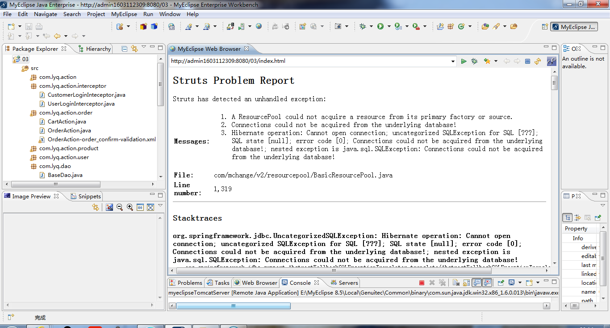Switch to the Snippets tab

(x=86, y=196)
